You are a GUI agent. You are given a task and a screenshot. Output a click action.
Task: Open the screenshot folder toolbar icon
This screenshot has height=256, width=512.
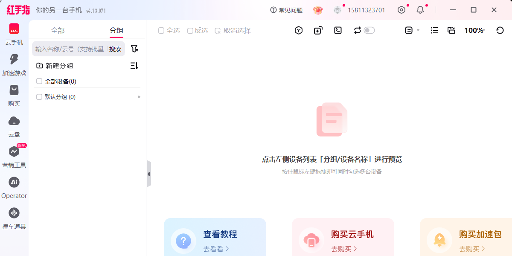click(x=451, y=30)
